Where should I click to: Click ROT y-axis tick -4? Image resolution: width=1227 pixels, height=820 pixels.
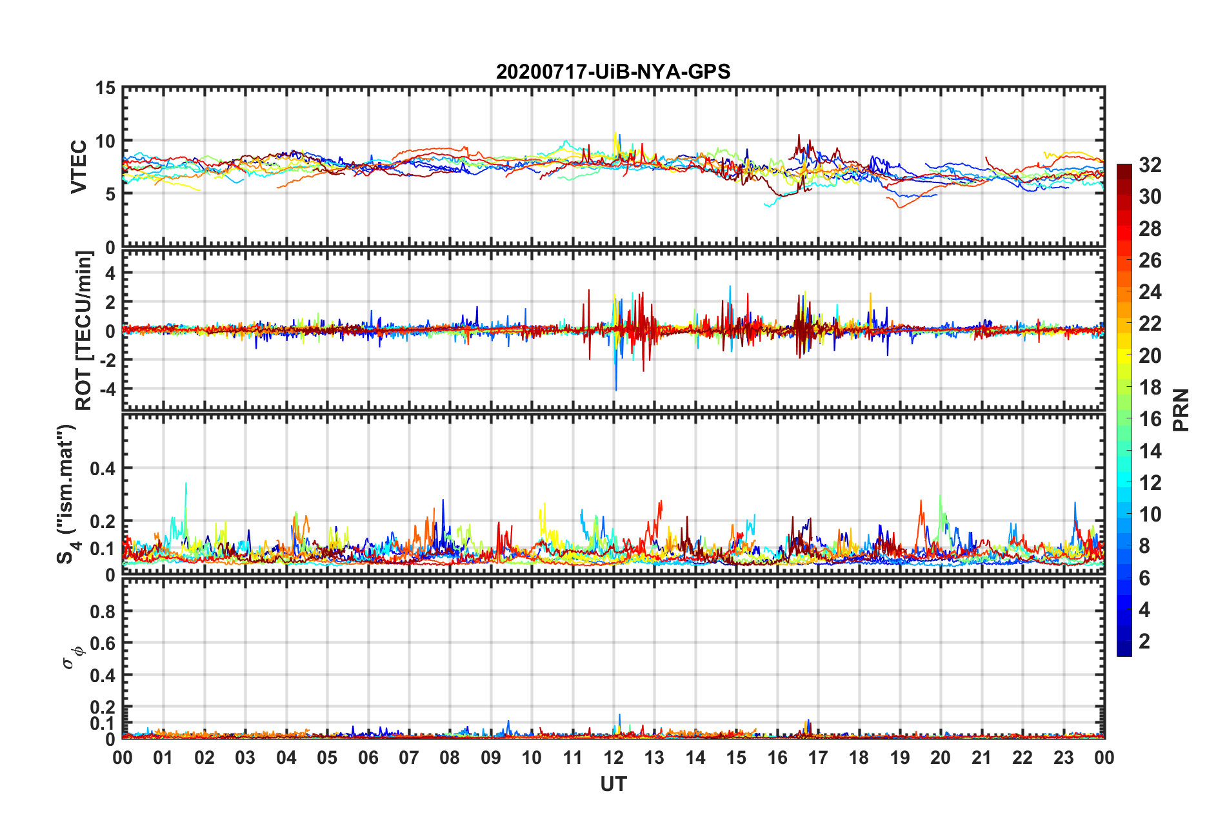(108, 389)
